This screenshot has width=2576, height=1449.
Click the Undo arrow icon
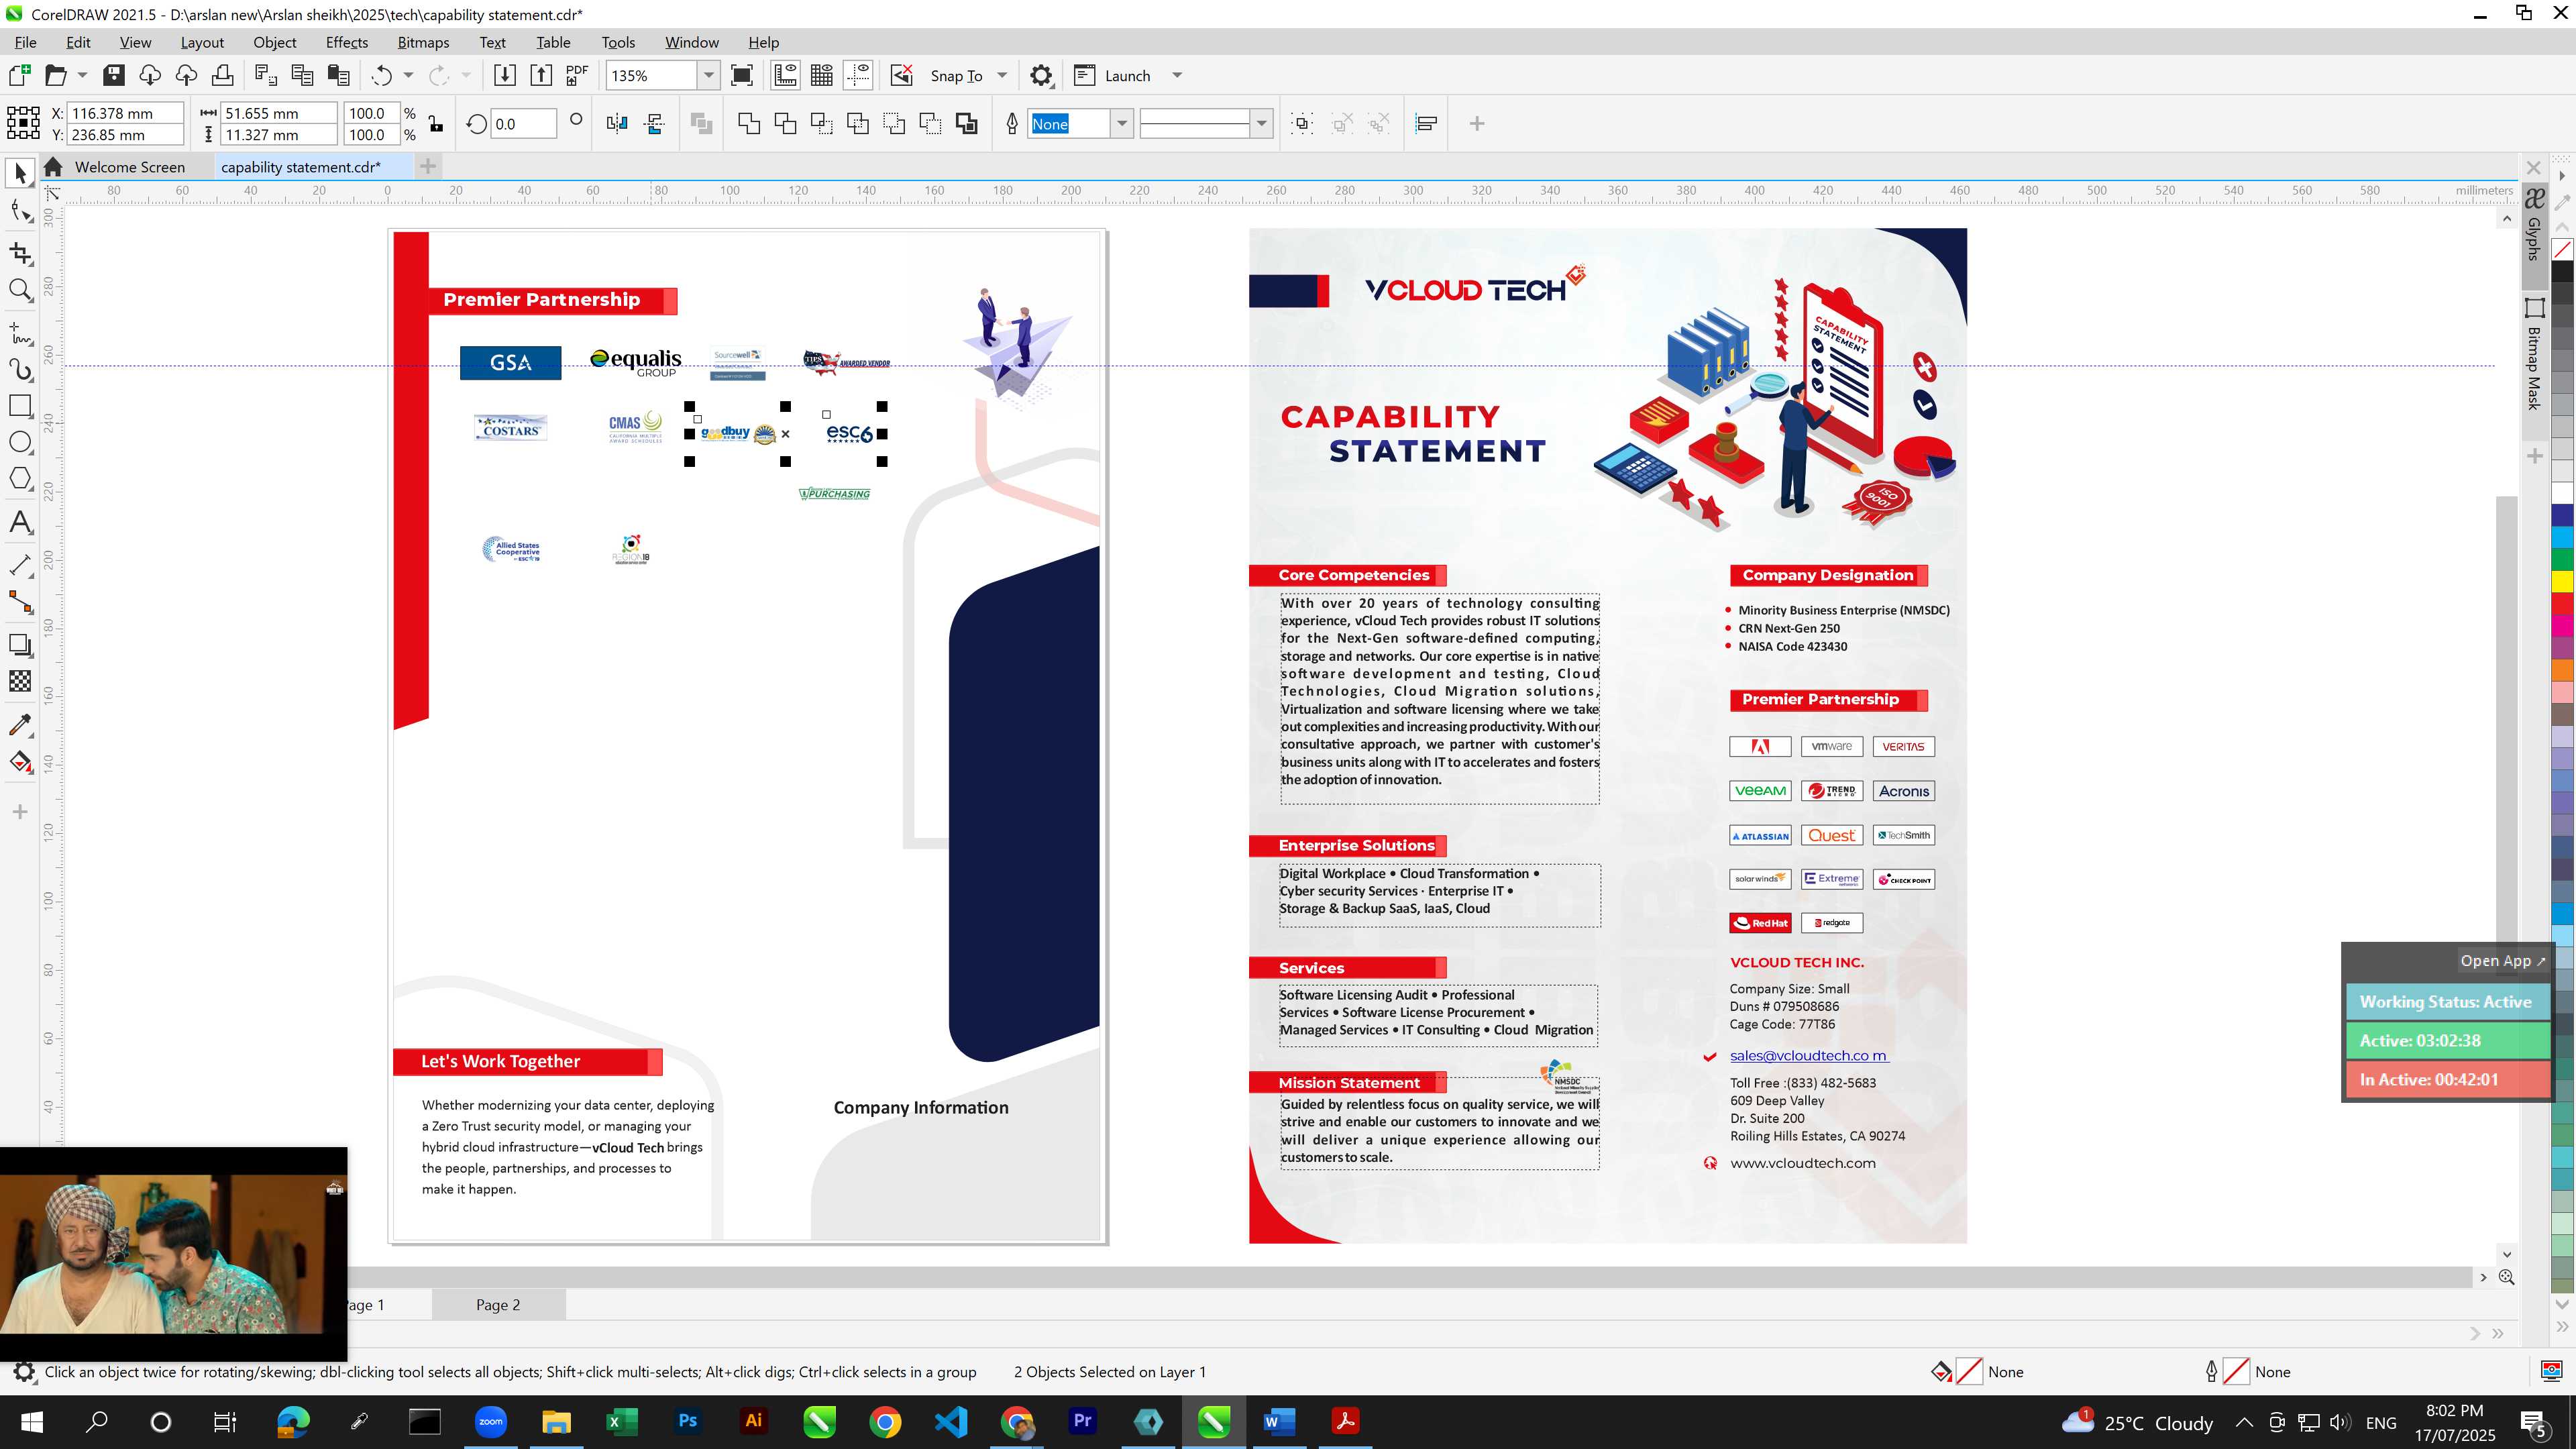[381, 75]
